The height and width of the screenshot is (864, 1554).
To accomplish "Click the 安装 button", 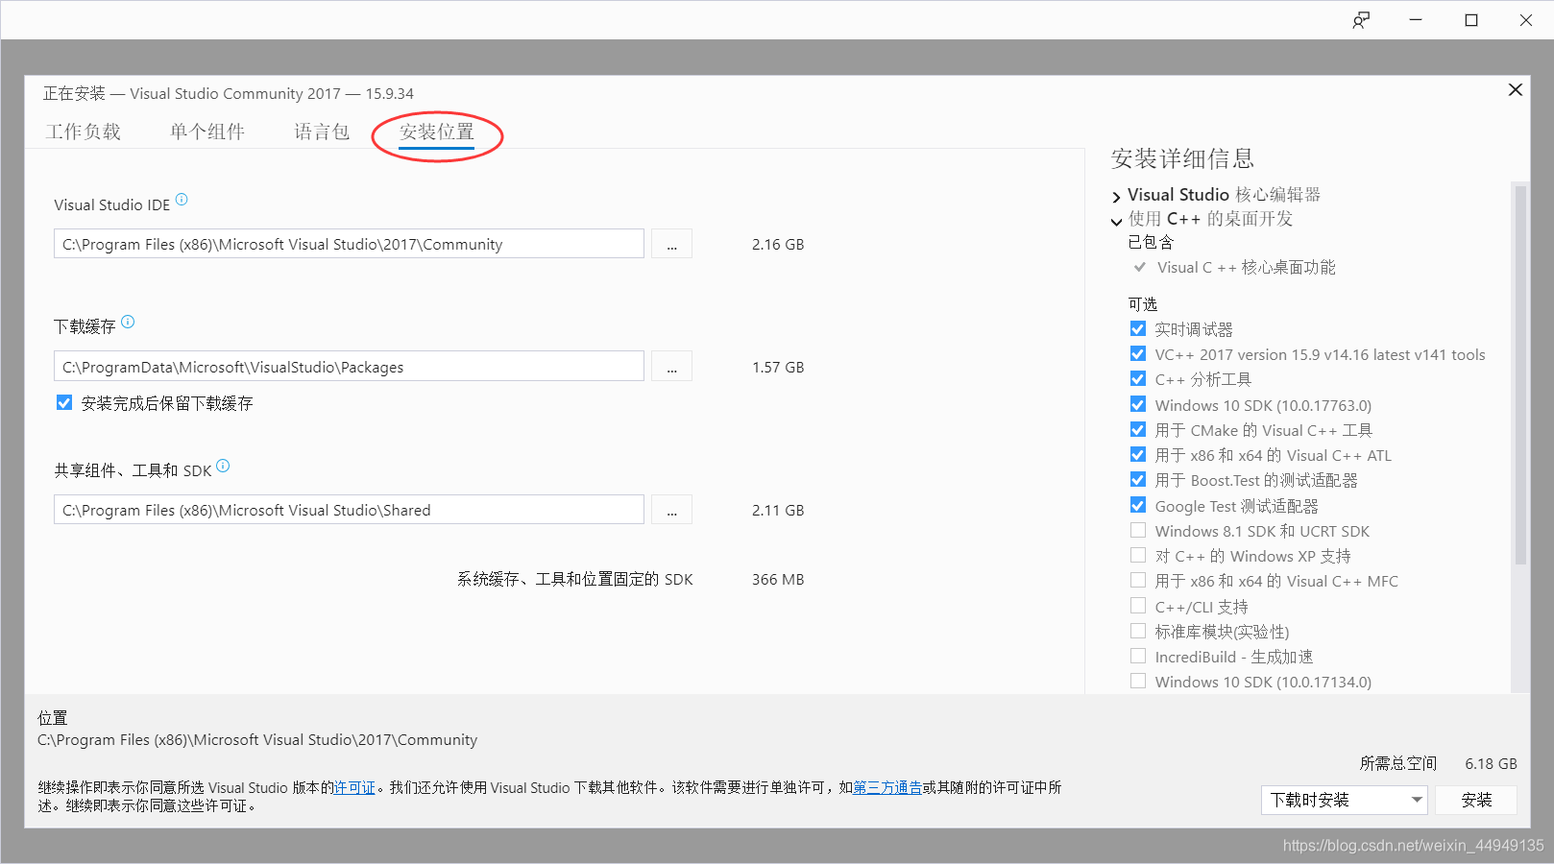I will point(1476,800).
